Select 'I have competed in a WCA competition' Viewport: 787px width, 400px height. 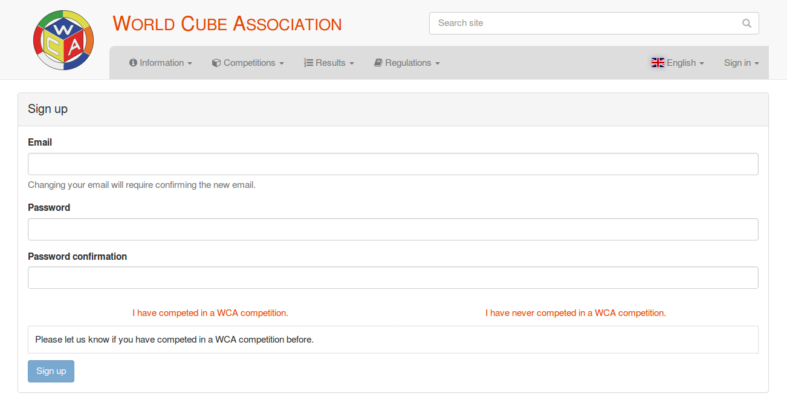(x=210, y=313)
